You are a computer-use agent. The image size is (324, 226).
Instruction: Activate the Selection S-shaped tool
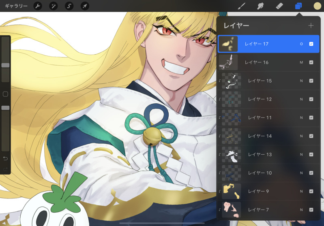click(x=69, y=6)
